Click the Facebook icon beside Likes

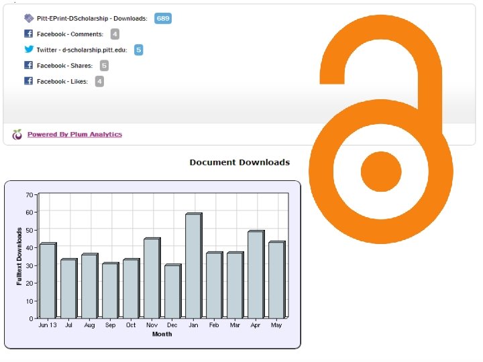click(29, 81)
